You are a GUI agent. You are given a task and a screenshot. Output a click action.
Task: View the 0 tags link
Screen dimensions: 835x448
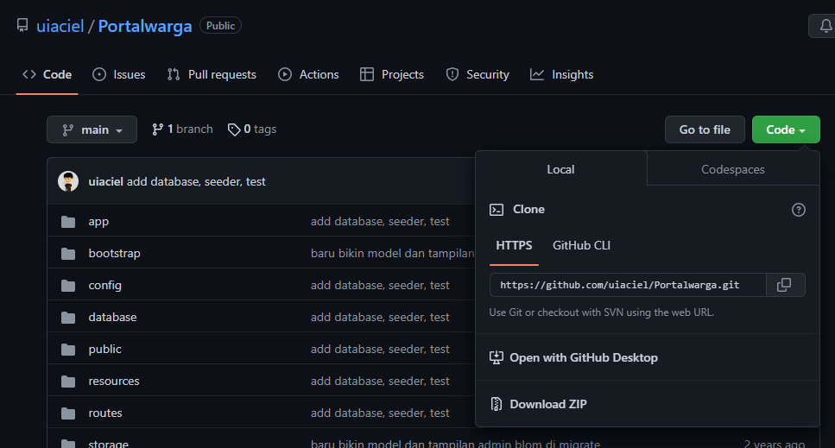pyautogui.click(x=252, y=129)
